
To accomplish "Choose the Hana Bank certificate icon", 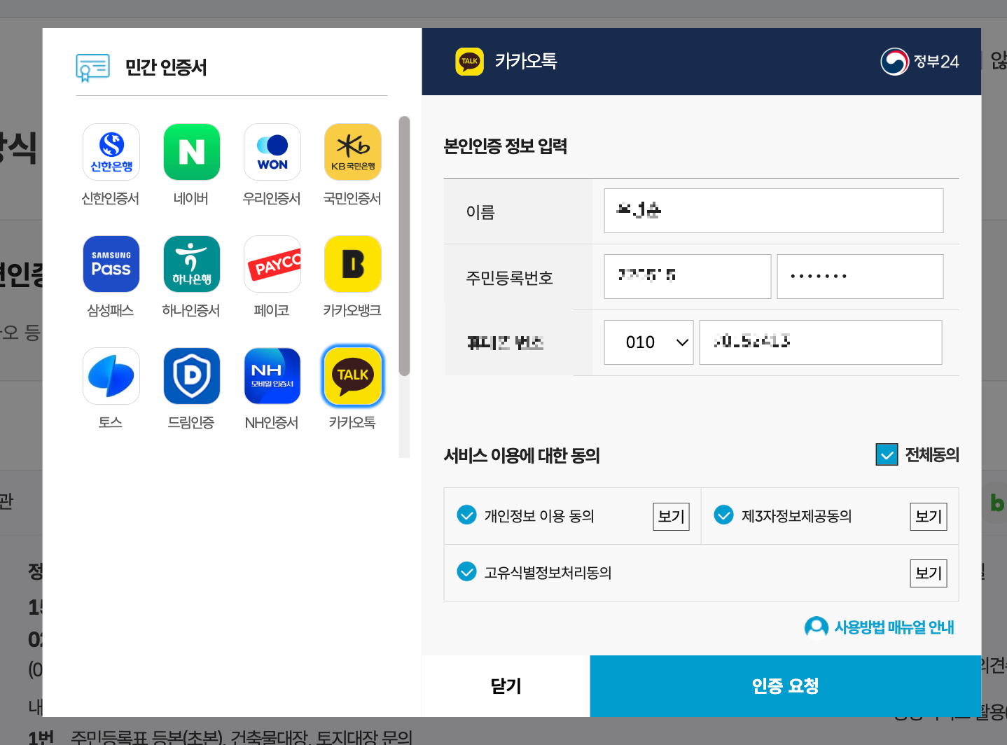I will [192, 264].
